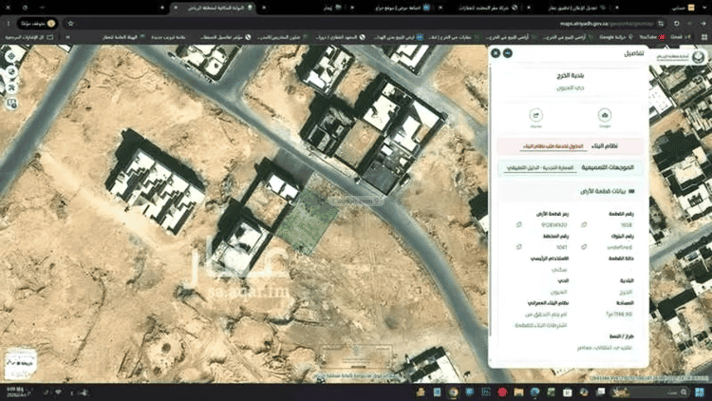Open the new tab bookmark علامة تبويب جديدة
712x401 pixels.
pyautogui.click(x=168, y=37)
